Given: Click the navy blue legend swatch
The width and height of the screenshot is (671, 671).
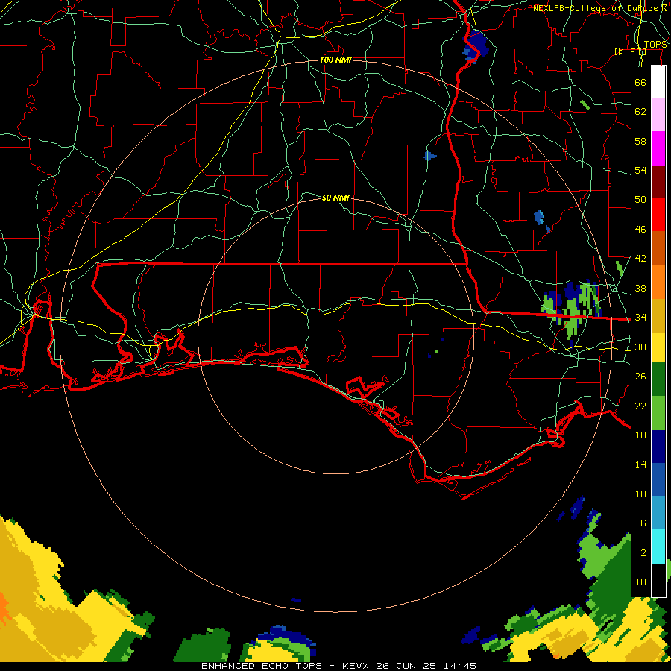Looking at the screenshot, I should [x=658, y=447].
